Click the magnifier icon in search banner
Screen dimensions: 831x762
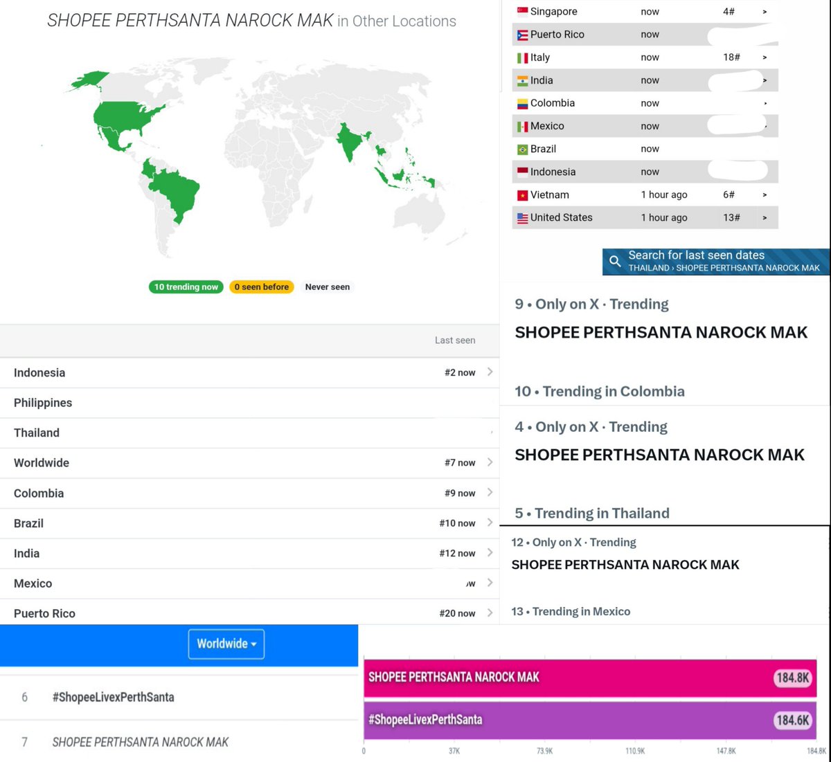coord(615,262)
